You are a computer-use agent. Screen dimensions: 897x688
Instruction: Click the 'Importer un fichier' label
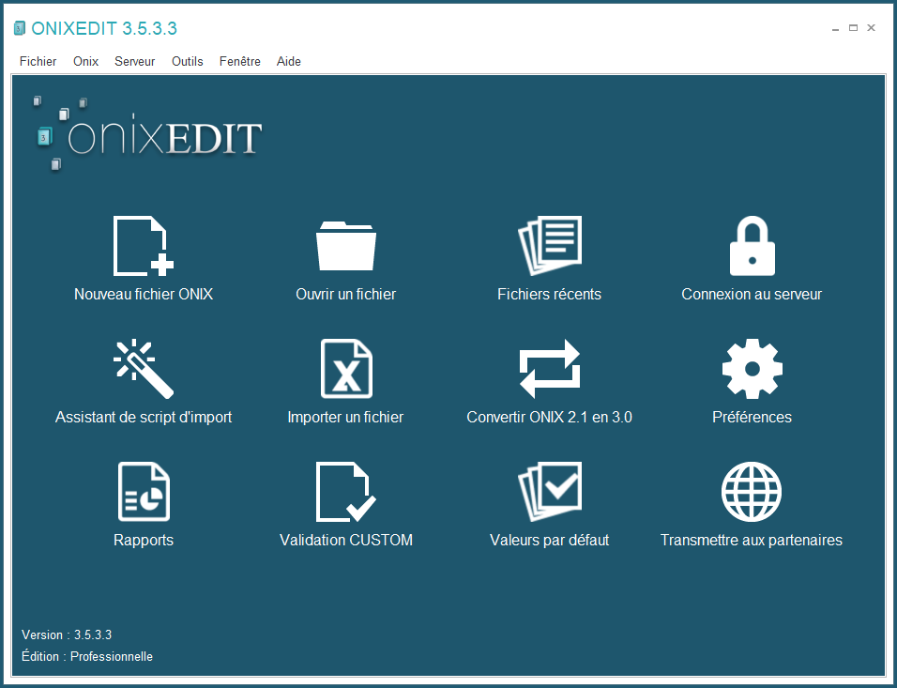[x=345, y=418]
